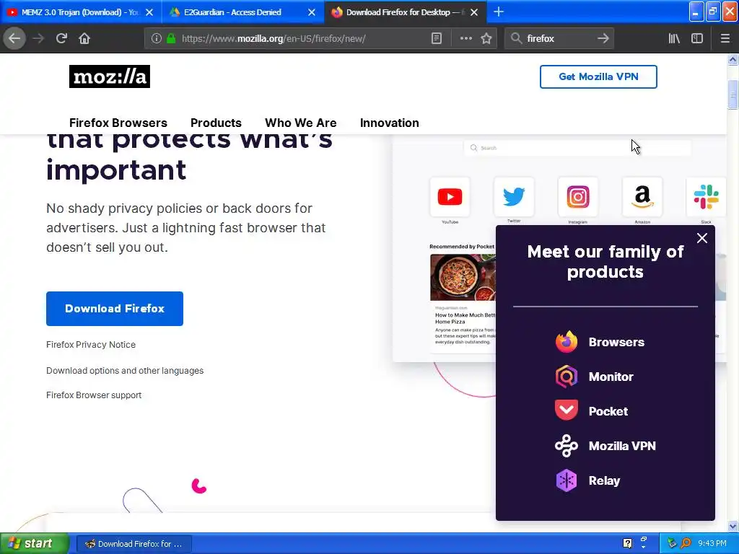Bookmark this page with the star

(x=486, y=39)
